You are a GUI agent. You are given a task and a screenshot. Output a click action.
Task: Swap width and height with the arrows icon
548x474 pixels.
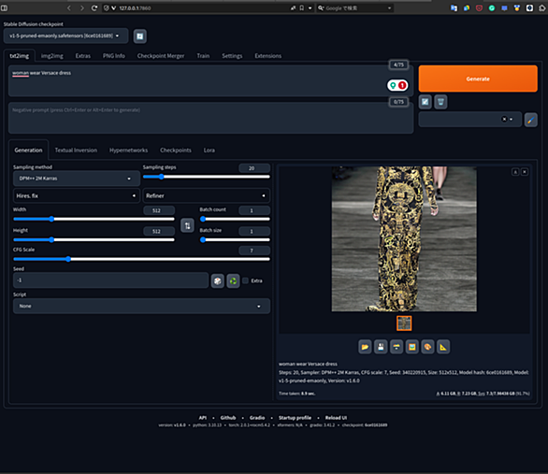click(x=187, y=225)
